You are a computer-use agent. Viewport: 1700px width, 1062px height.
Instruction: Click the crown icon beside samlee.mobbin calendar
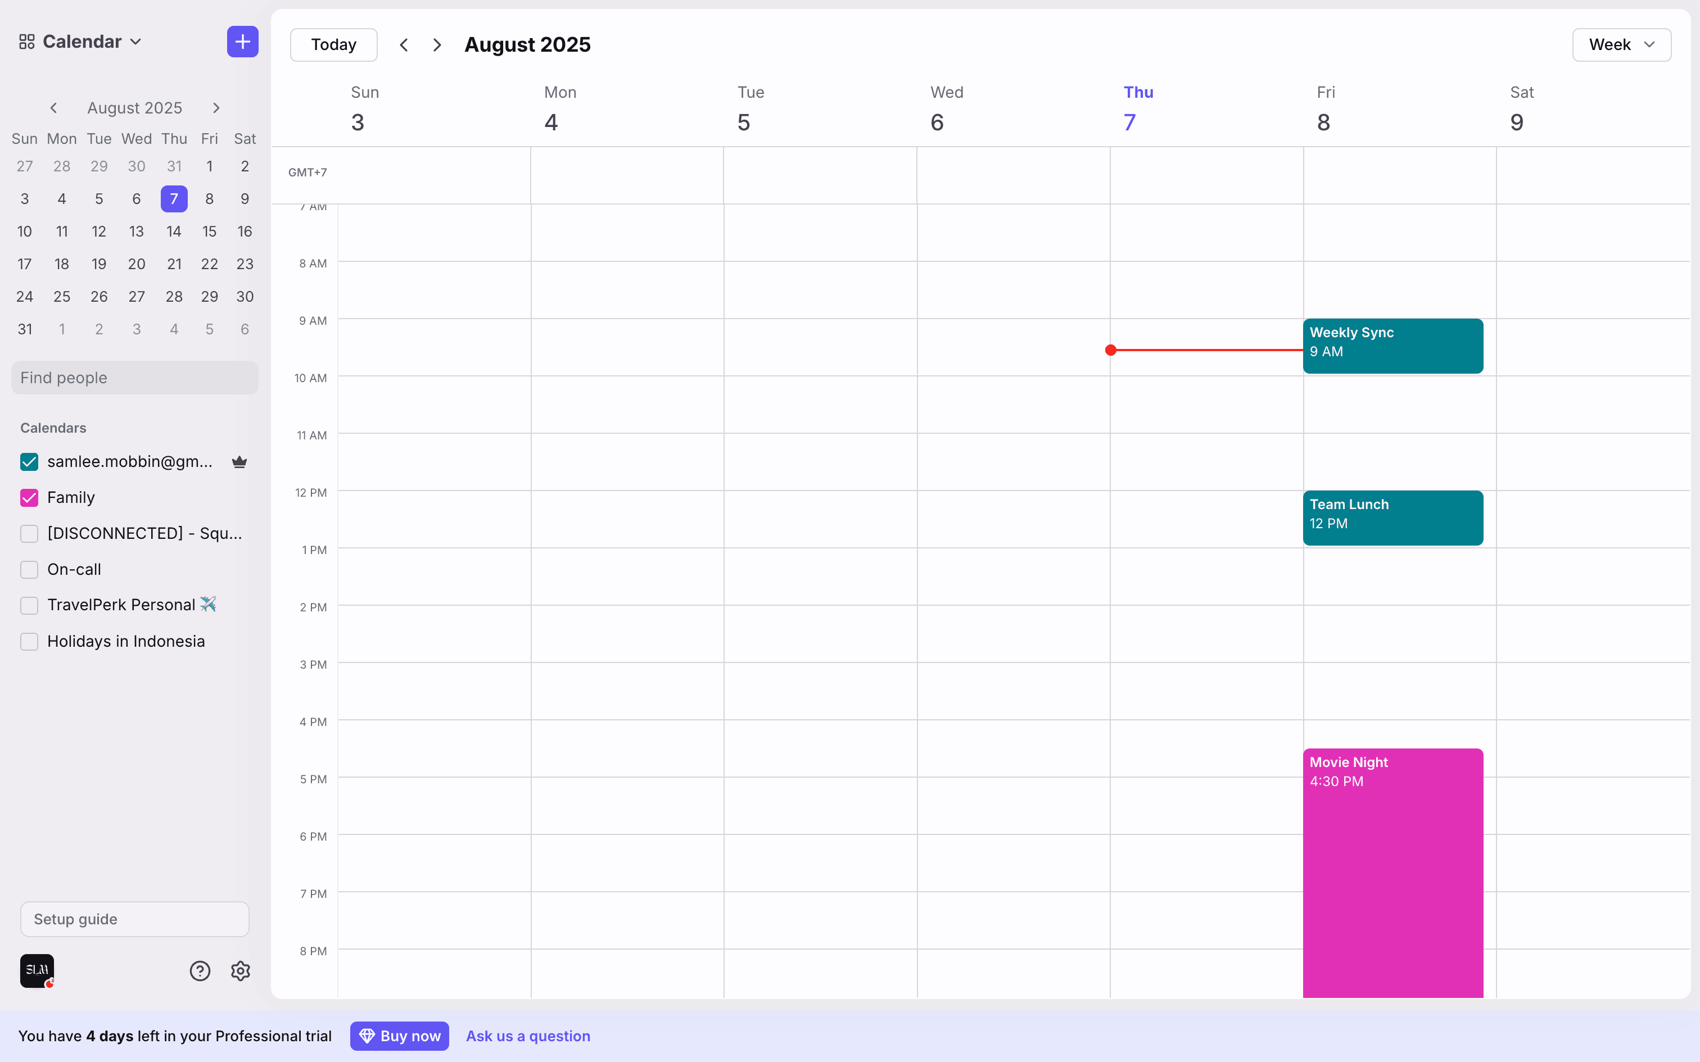click(x=239, y=461)
